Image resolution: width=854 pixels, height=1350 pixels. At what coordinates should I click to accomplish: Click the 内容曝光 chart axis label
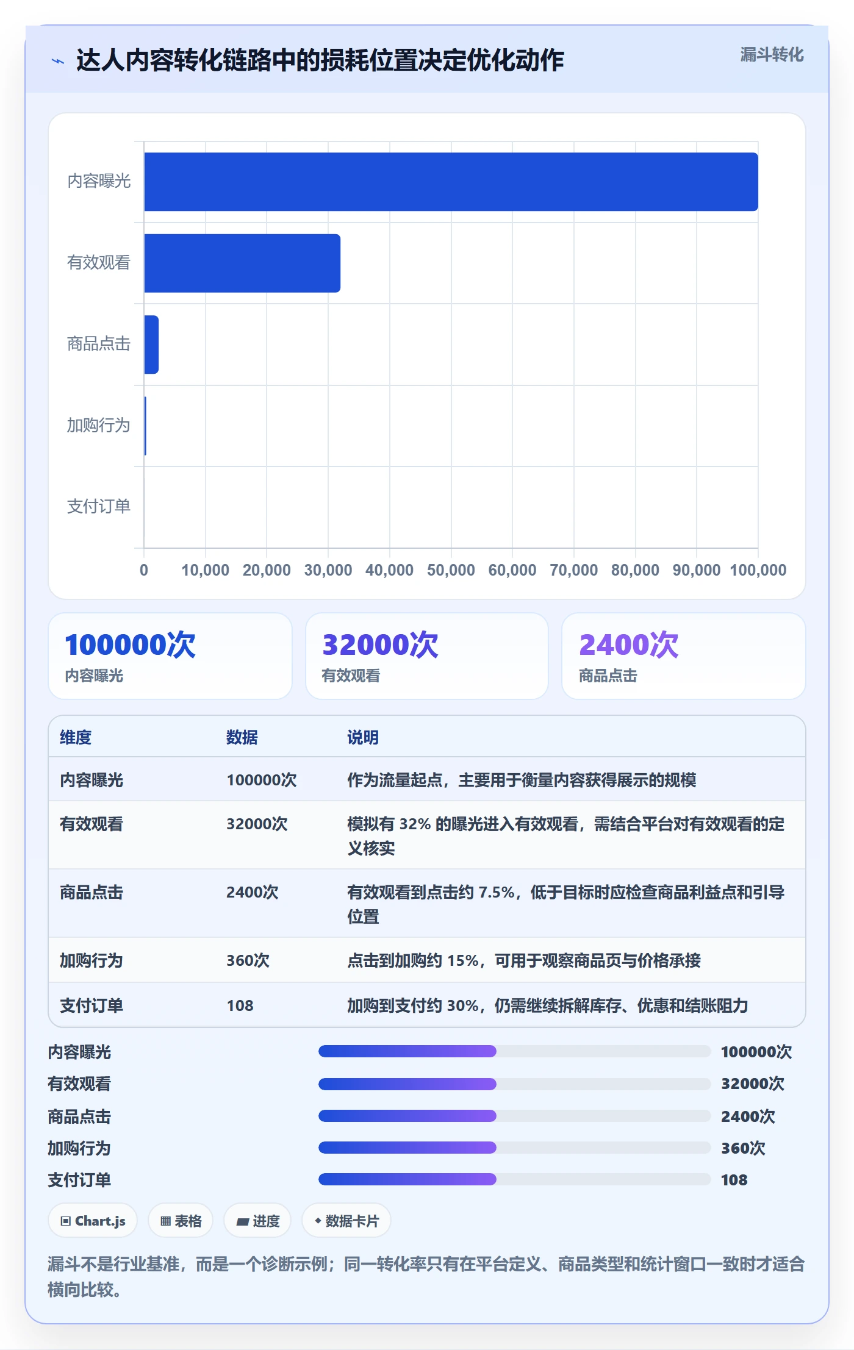(x=99, y=181)
